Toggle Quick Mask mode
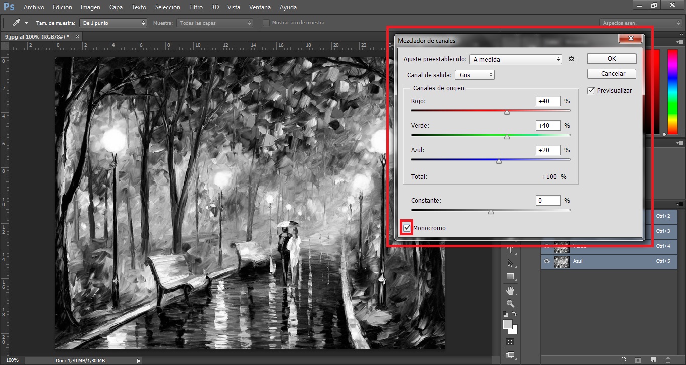 tap(510, 342)
